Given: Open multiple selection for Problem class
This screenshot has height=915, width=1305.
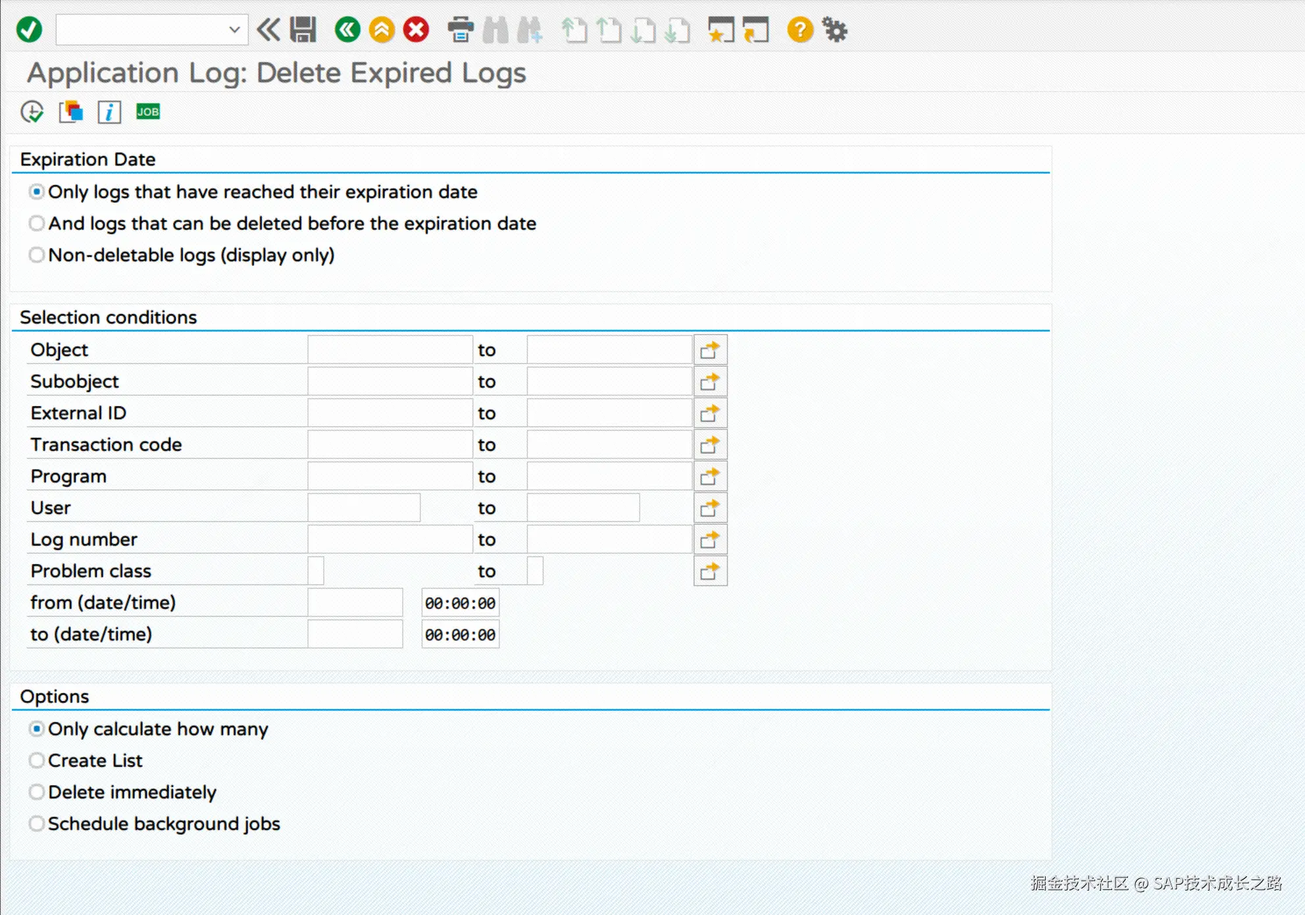Looking at the screenshot, I should [x=710, y=571].
